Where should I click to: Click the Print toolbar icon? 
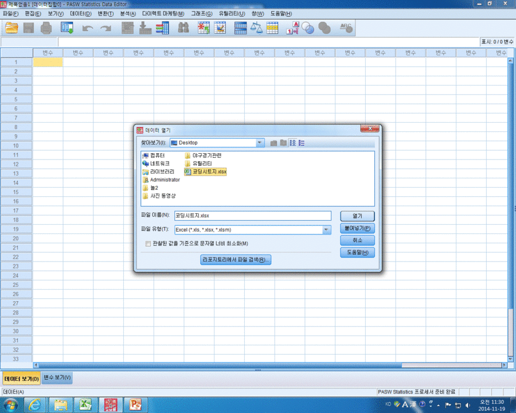pos(46,28)
